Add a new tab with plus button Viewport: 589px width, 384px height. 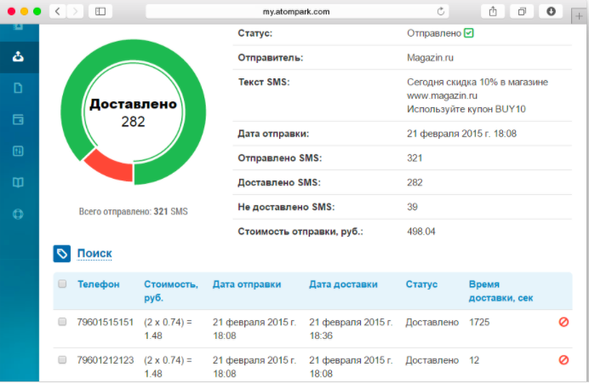click(579, 16)
